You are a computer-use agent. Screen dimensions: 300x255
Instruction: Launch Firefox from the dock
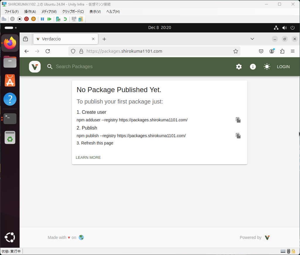[x=10, y=43]
